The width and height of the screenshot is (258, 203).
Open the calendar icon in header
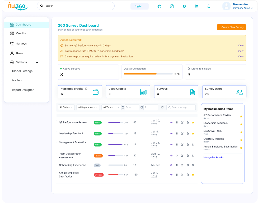point(196,6)
